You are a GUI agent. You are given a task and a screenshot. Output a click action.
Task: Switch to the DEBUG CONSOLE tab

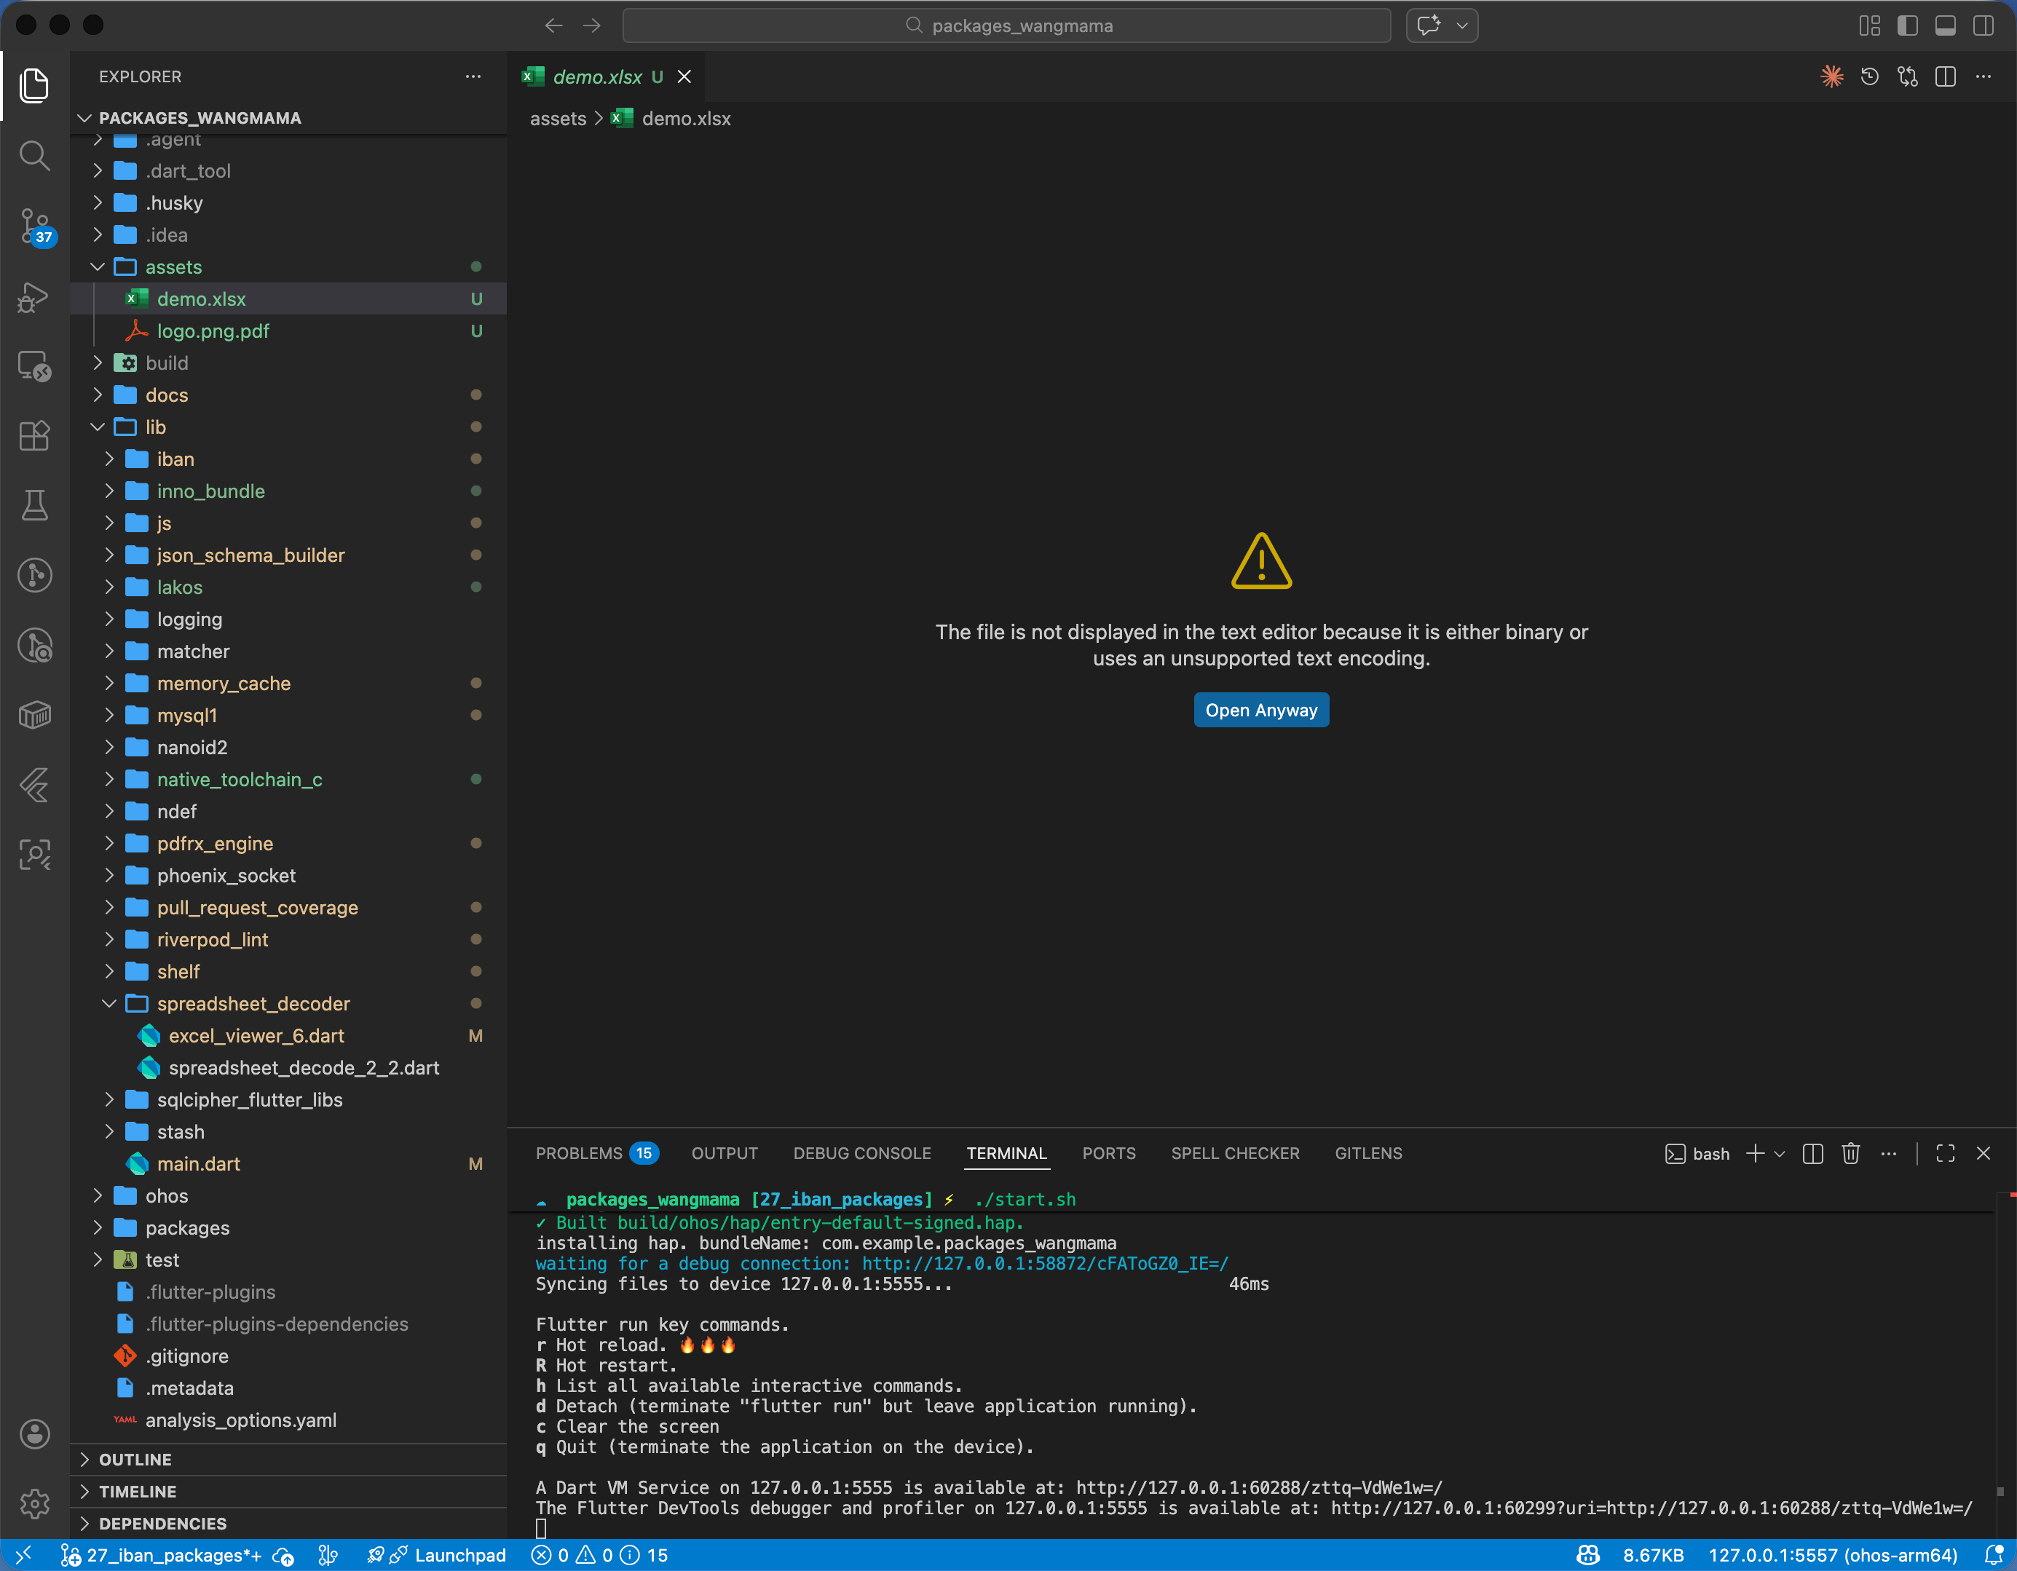pyautogui.click(x=861, y=1154)
